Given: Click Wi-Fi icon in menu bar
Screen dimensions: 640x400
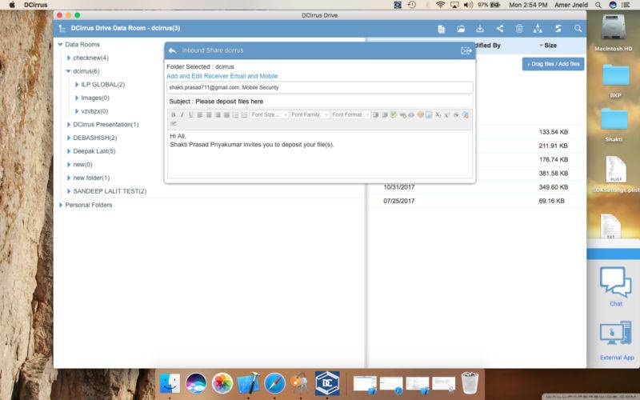Looking at the screenshot, I should (x=440, y=5).
